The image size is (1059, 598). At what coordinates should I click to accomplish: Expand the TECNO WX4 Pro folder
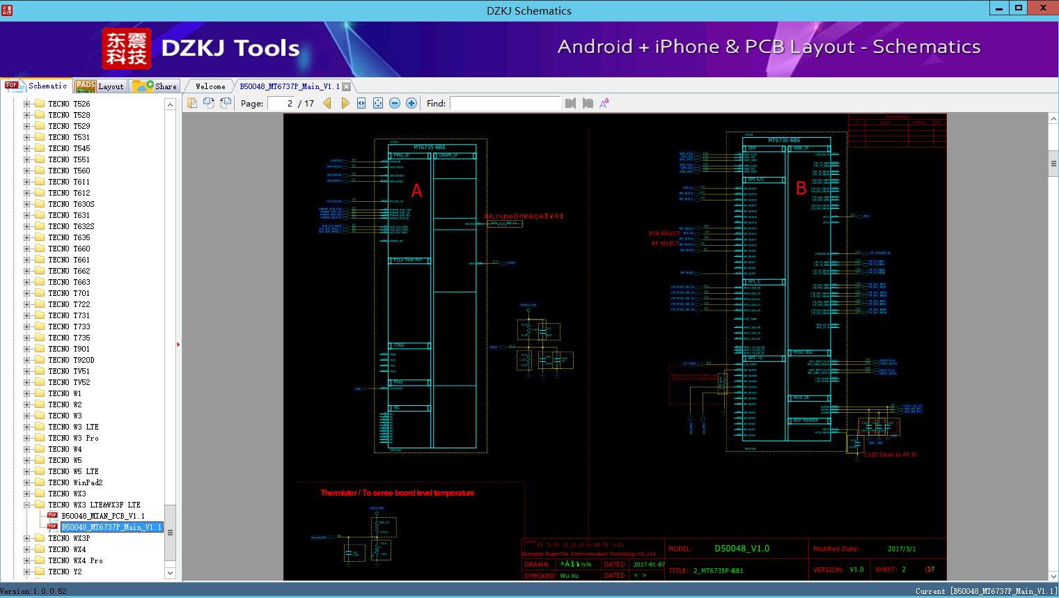point(27,560)
